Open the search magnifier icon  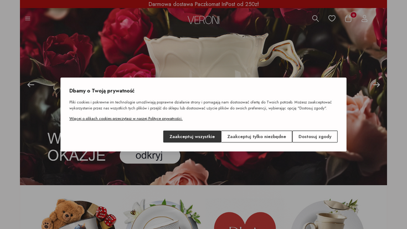coord(316,18)
